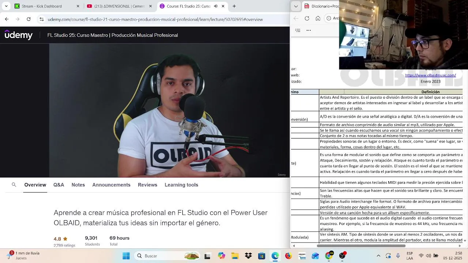Select the Overview tab
468x263 pixels.
(x=35, y=185)
